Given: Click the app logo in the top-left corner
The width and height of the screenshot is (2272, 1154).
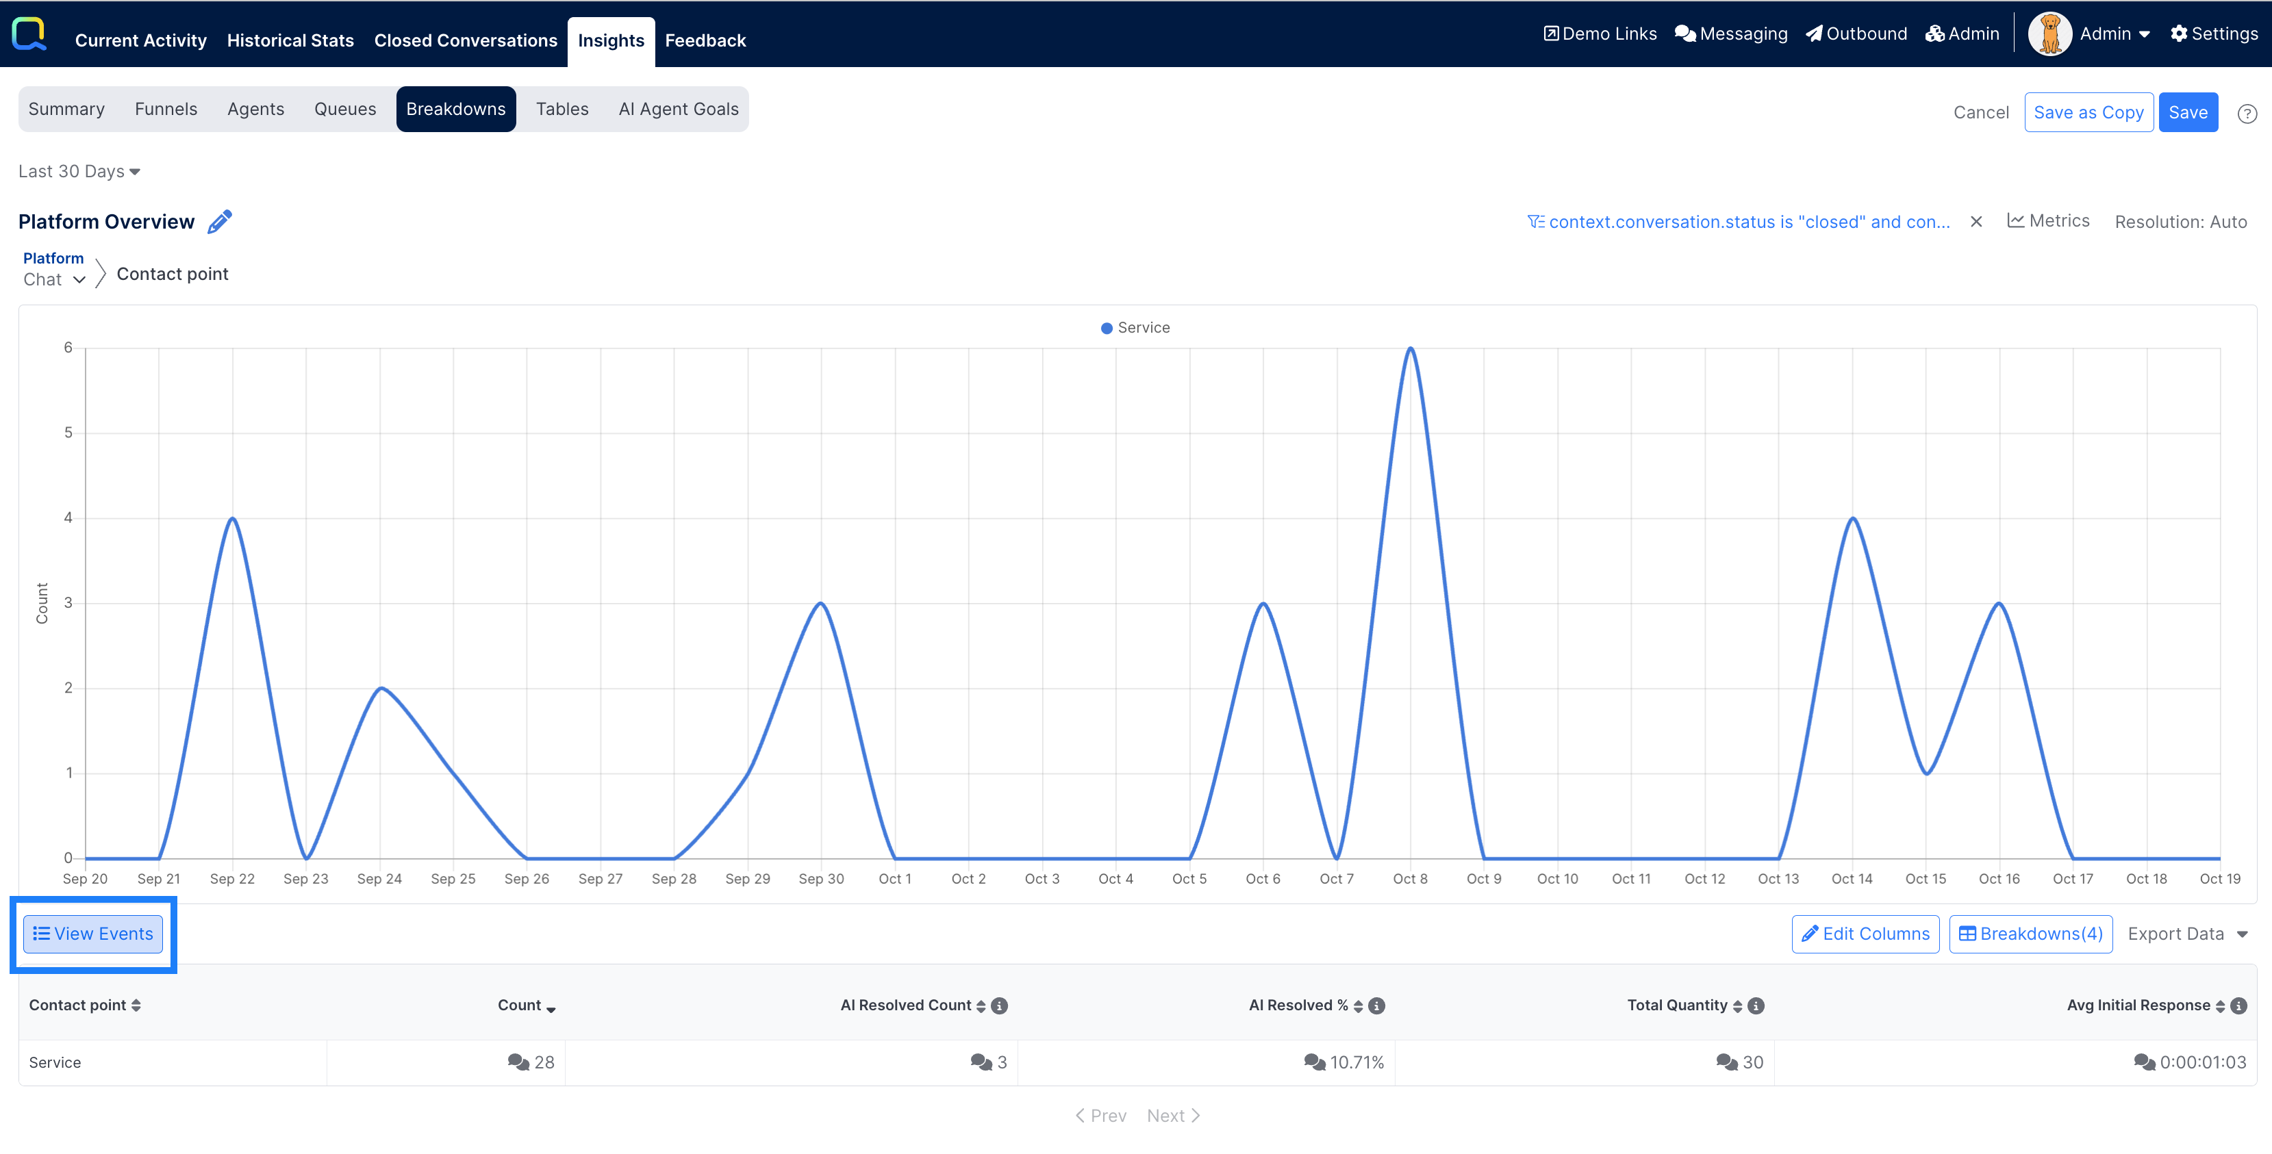Looking at the screenshot, I should (x=29, y=34).
